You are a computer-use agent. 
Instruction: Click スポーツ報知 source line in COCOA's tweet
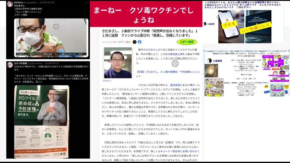(x=21, y=15)
